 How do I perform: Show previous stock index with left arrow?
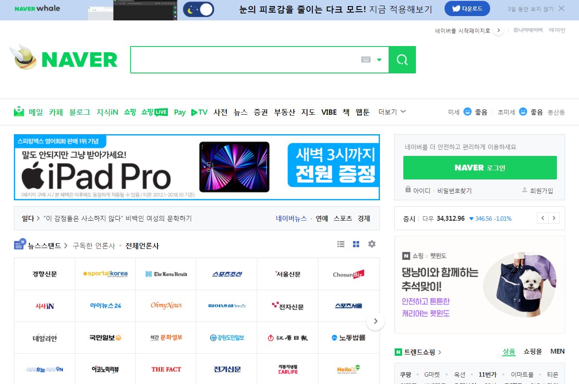543,218
